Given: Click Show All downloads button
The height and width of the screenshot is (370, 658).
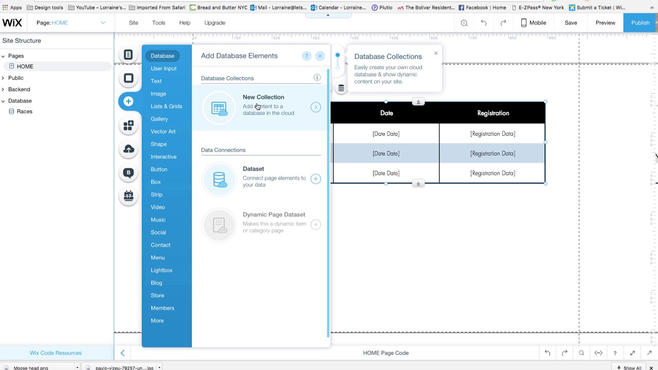Looking at the screenshot, I should (629, 367).
